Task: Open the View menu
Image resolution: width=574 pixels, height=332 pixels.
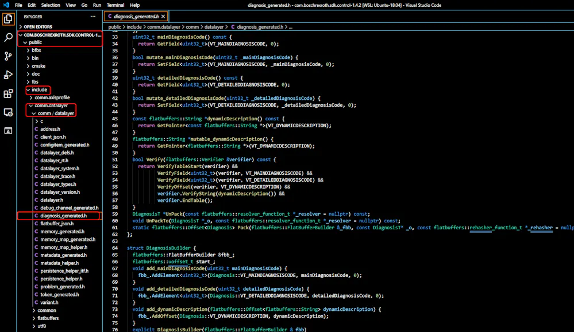Action: [71, 5]
